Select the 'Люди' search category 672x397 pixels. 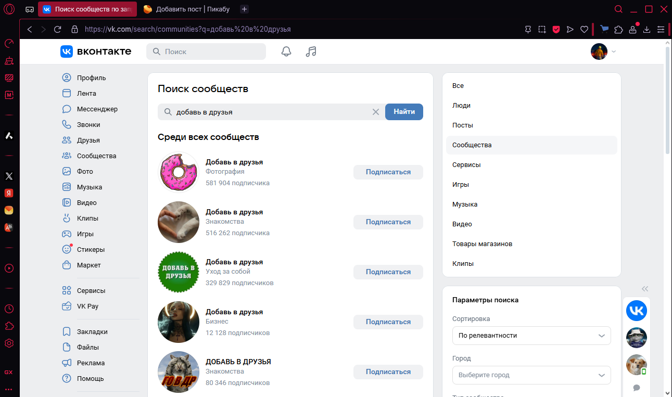pos(461,106)
